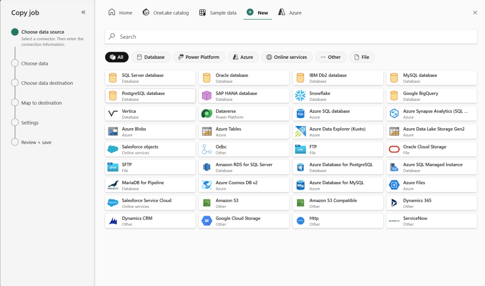This screenshot has height=286, width=485.
Task: Click the Salesforce Service Cloud icon
Action: pyautogui.click(x=113, y=203)
